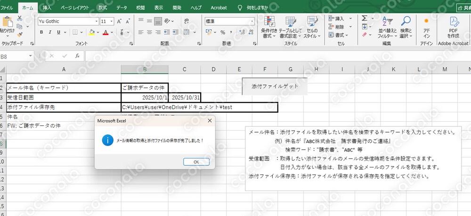Image resolution: width=471 pixels, height=216 pixels.
Task: Click the Cut scissors icon
Action: tap(19, 18)
